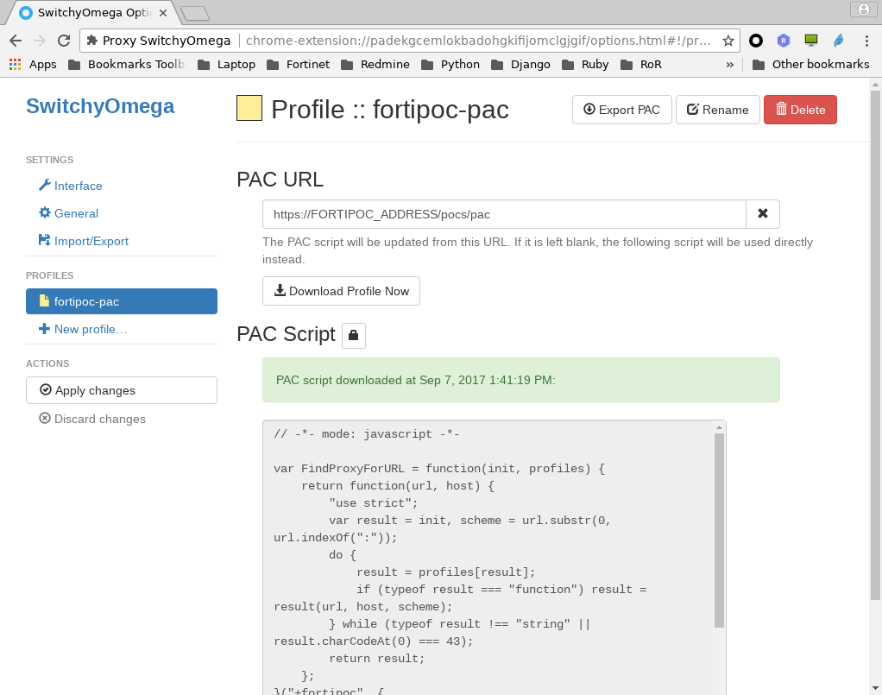The height and width of the screenshot is (695, 882).
Task: Open the Bookmarks Toolbar folder
Action: (126, 65)
